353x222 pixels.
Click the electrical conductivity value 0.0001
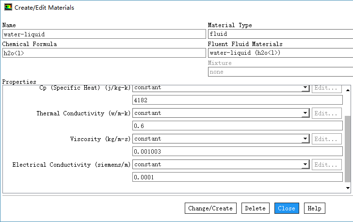237,177
